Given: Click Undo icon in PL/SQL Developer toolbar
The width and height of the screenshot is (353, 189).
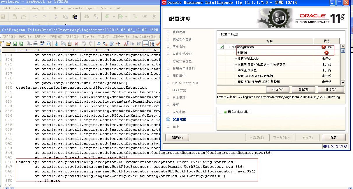Looking at the screenshot, I should tap(35, 17).
